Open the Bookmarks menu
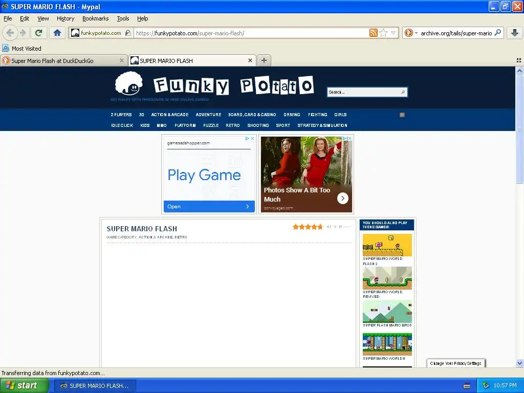This screenshot has height=393, width=524. (x=95, y=18)
